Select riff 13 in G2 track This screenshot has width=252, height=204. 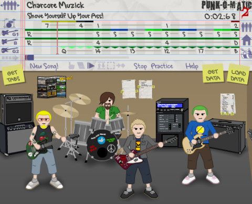132,51
